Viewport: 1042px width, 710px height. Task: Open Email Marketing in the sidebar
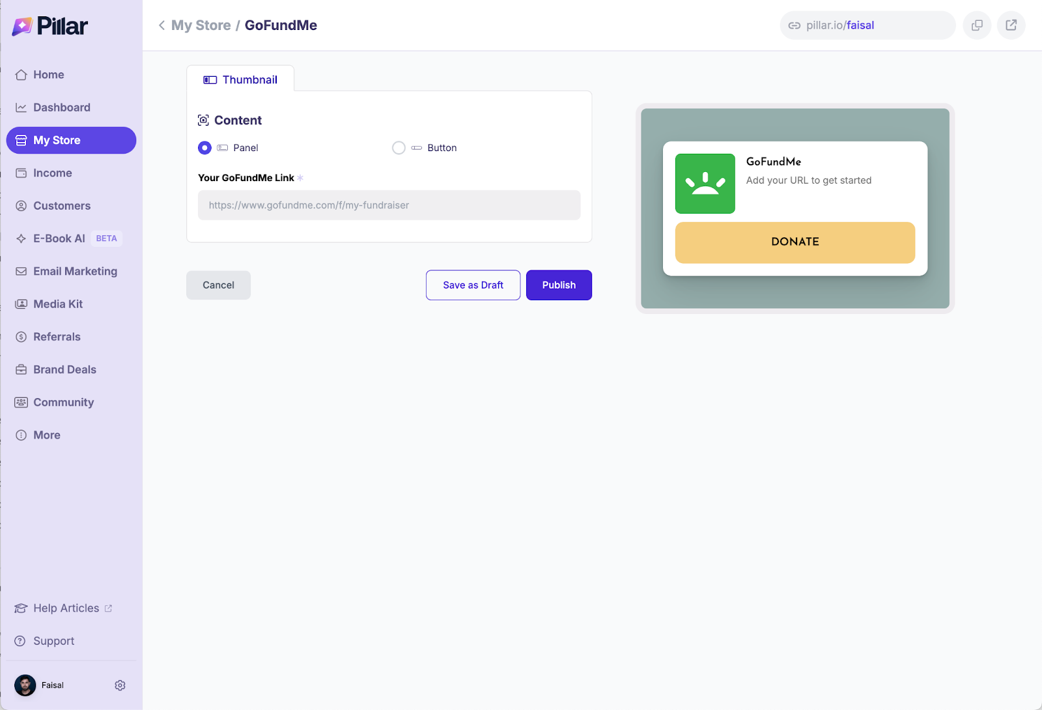point(71,271)
